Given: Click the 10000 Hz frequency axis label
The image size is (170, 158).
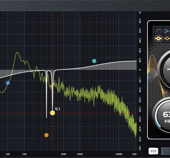Looking at the screenshot, I should 119,154.
